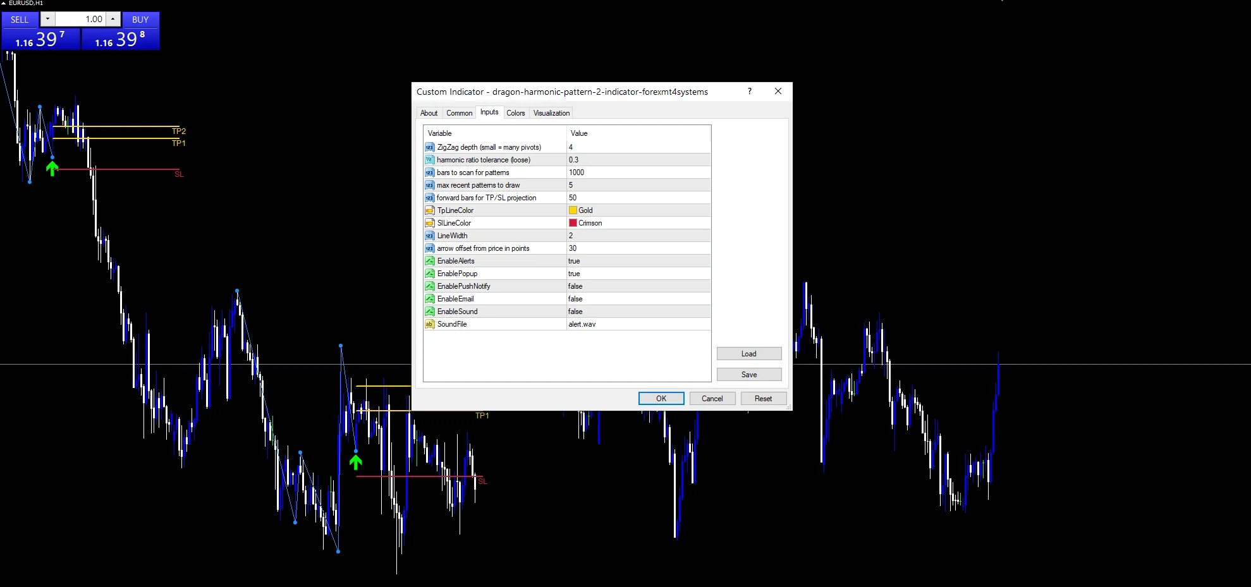Click the EURUSD,H1 chart title arrow
Viewport: 1251px width, 587px height.
pos(3,3)
